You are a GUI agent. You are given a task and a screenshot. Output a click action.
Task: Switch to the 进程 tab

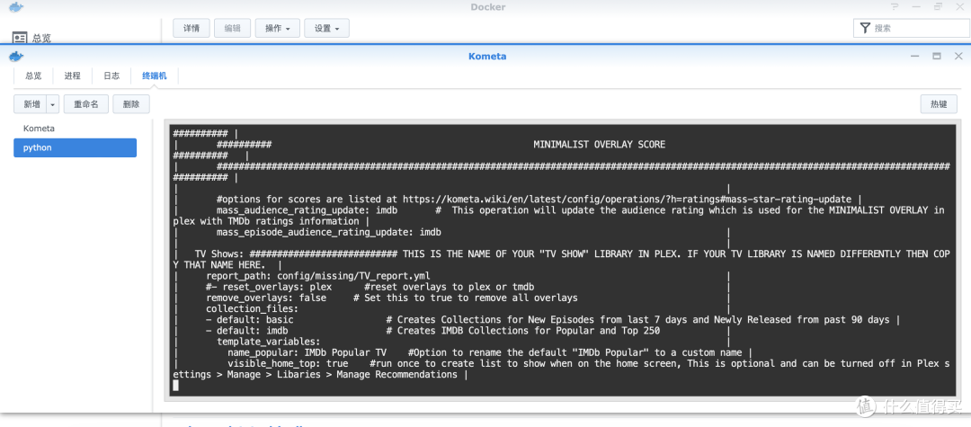click(x=73, y=76)
